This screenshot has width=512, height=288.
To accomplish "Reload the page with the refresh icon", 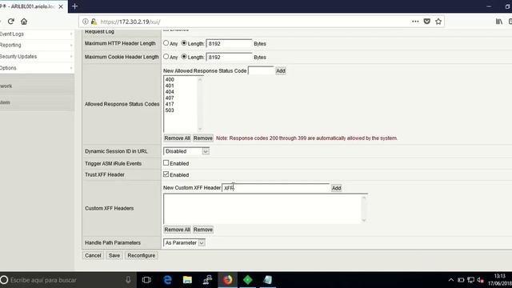I will tap(10, 22).
